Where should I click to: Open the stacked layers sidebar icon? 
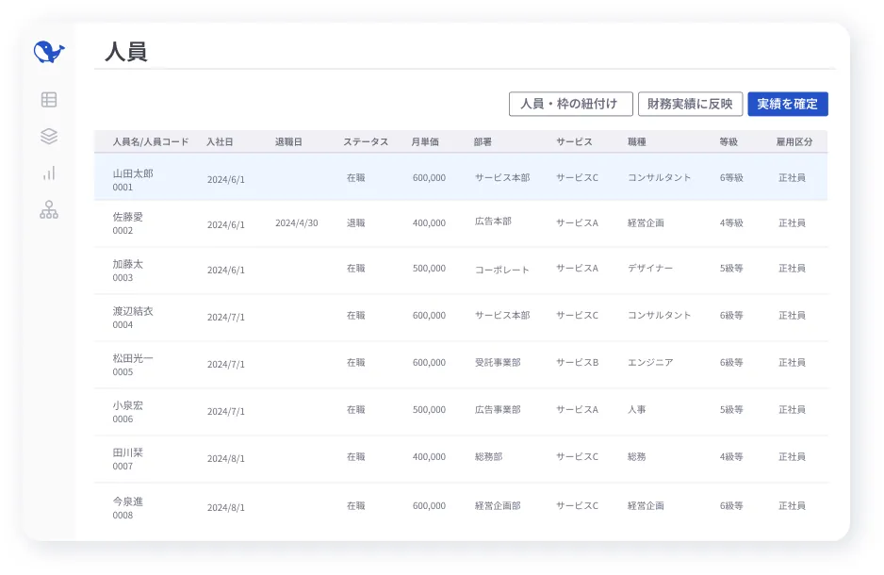point(49,136)
